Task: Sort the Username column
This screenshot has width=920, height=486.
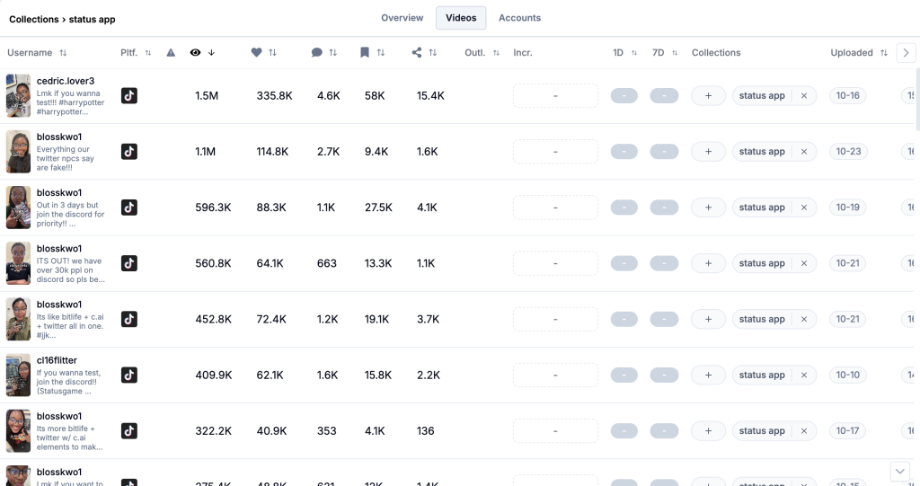Action: point(63,53)
